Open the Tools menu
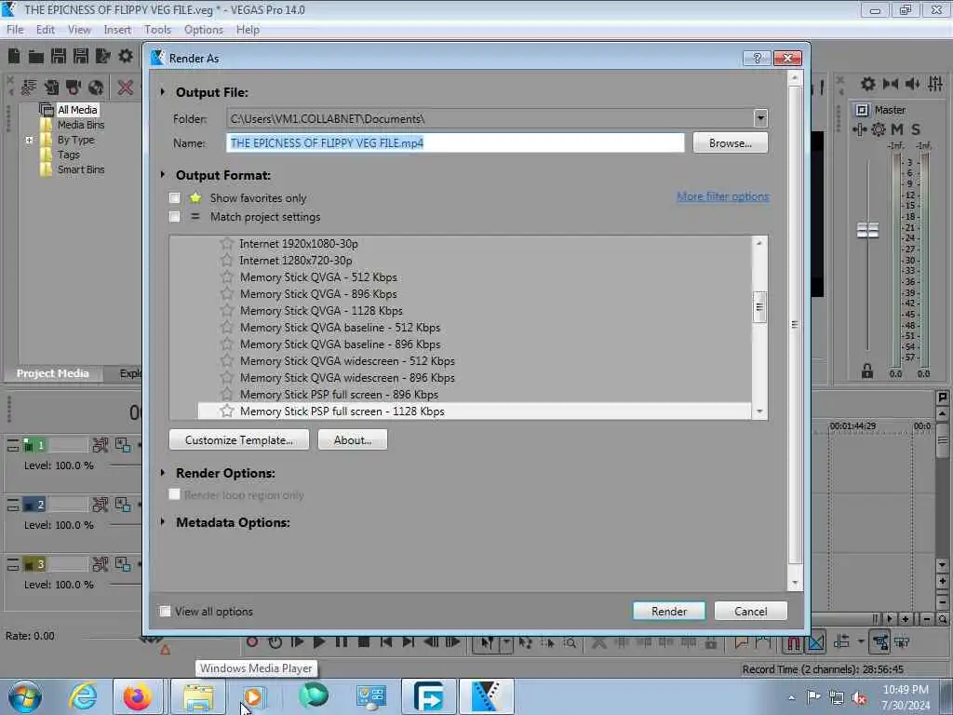This screenshot has width=953, height=715. click(157, 30)
